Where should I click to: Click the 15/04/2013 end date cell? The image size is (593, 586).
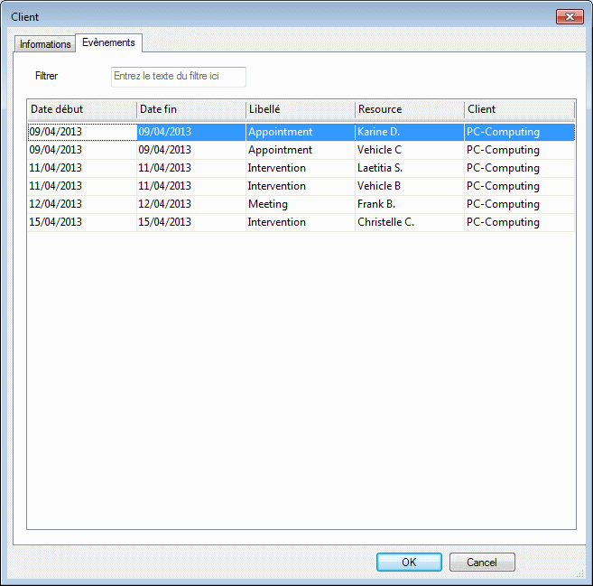(165, 222)
